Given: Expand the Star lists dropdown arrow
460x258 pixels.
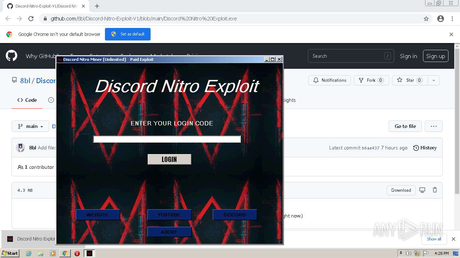Looking at the screenshot, I should [x=434, y=80].
